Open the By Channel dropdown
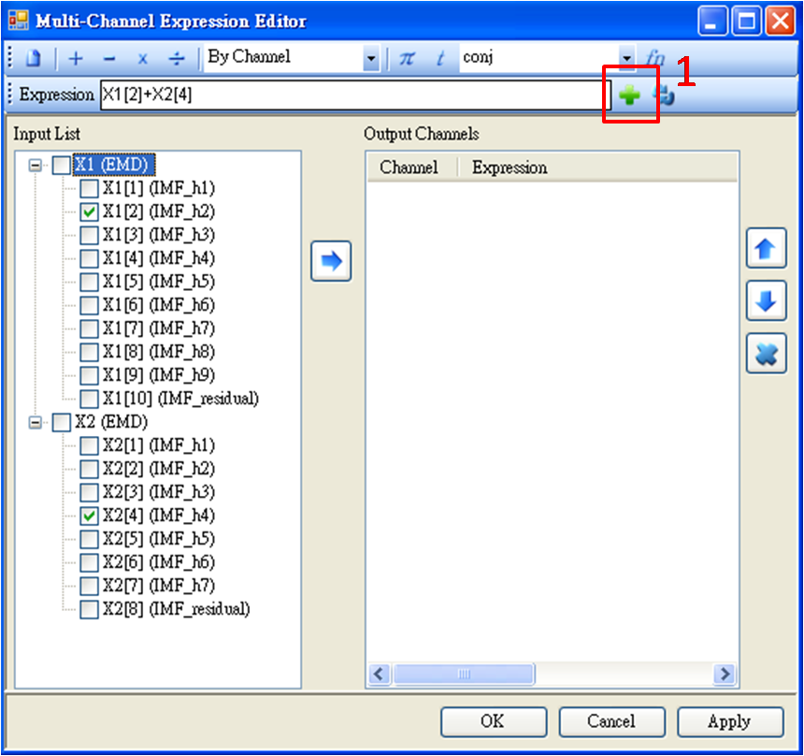The width and height of the screenshot is (804, 756). pos(371,58)
